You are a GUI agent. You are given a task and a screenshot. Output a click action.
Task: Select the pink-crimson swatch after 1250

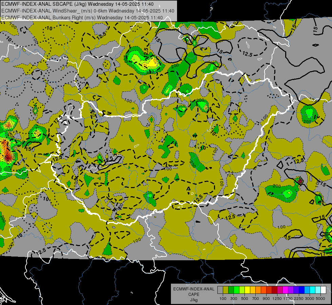click(280, 290)
